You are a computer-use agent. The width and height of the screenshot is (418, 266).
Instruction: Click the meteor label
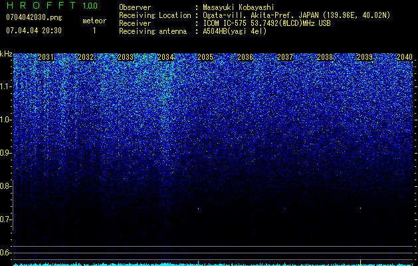point(94,21)
